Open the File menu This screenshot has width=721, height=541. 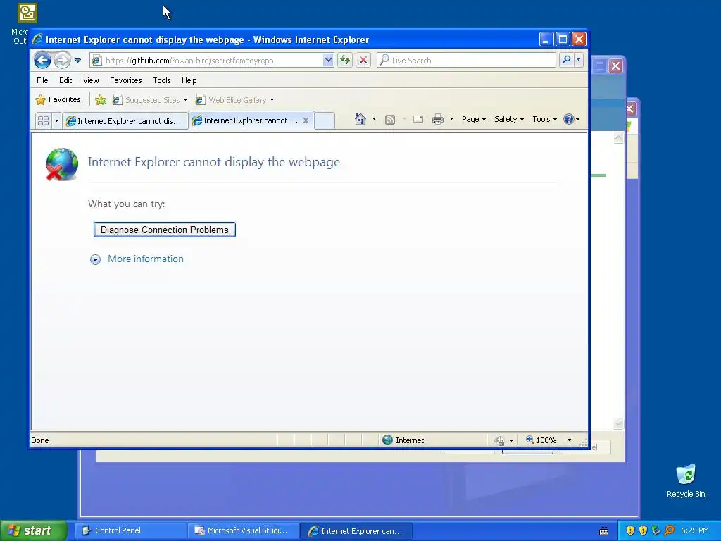(x=42, y=80)
